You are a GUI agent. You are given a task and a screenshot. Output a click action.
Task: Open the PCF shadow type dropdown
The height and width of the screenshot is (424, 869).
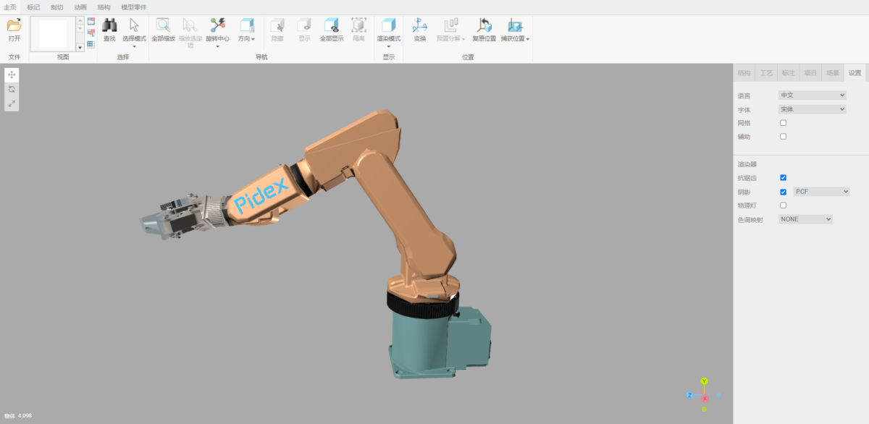(820, 192)
